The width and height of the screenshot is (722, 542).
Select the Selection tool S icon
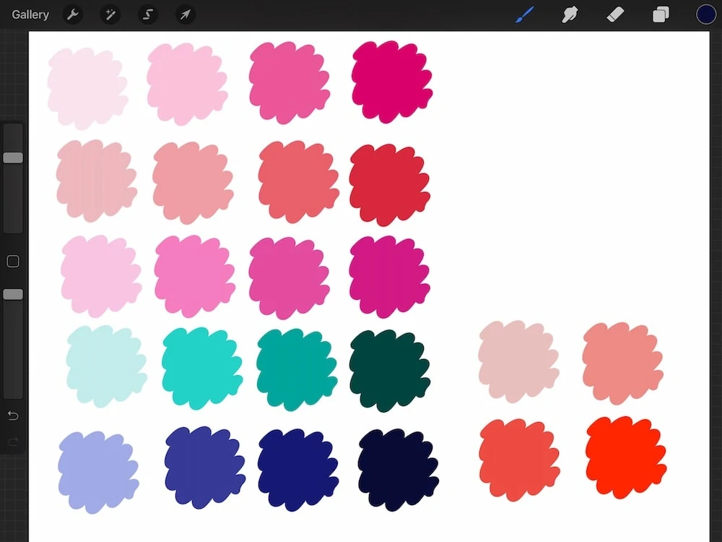point(148,14)
